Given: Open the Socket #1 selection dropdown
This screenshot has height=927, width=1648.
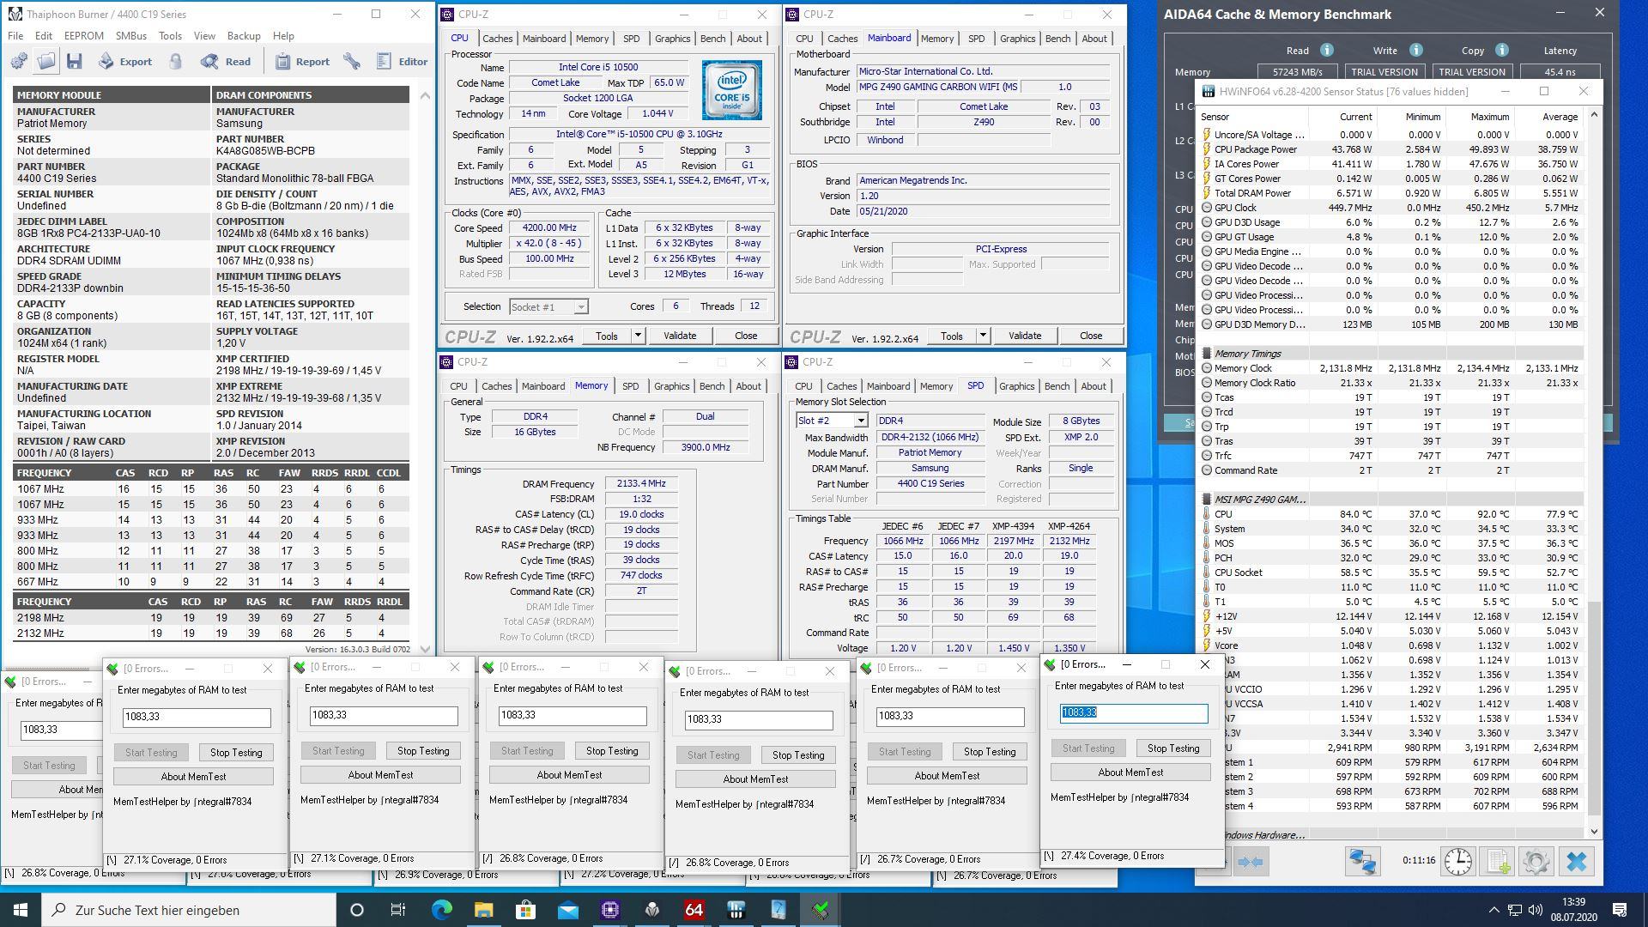Looking at the screenshot, I should pos(548,307).
